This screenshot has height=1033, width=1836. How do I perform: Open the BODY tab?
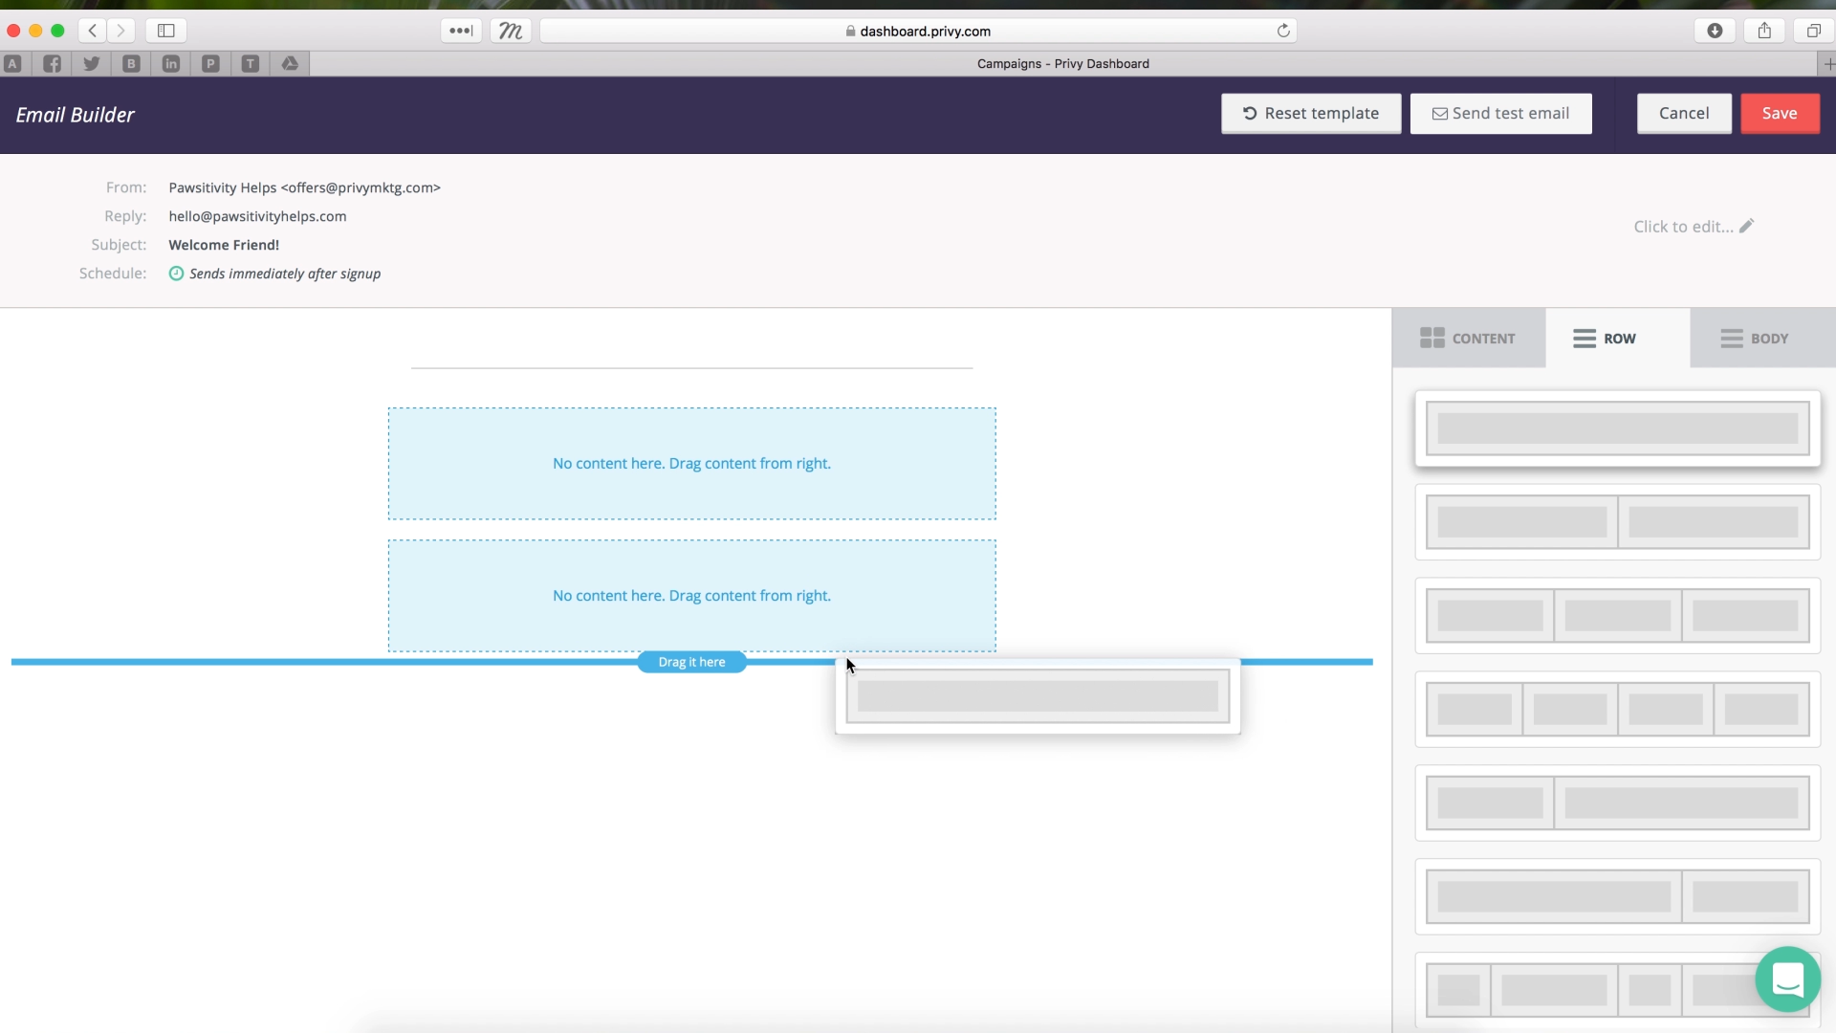click(1762, 338)
